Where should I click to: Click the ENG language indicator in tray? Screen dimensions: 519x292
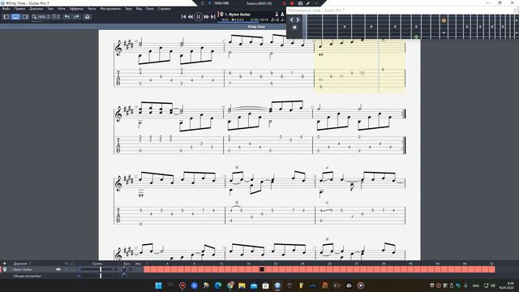(x=476, y=286)
